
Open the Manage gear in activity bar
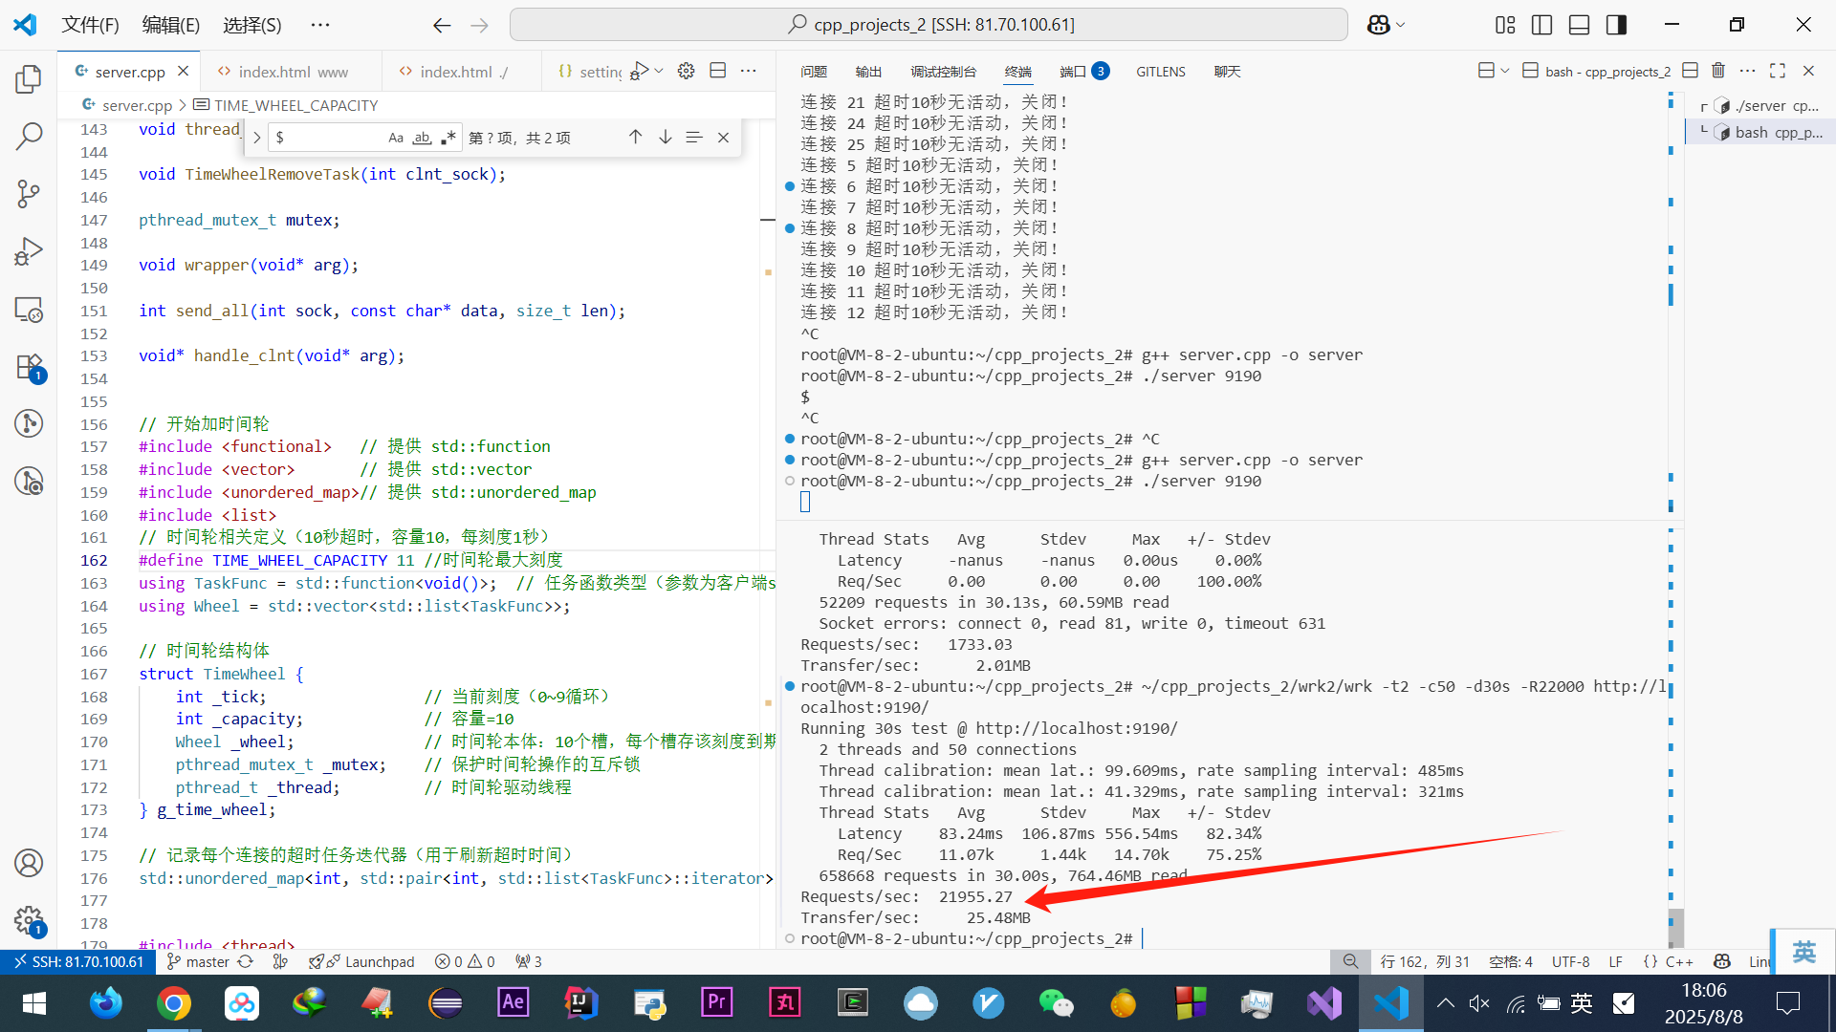[x=29, y=920]
